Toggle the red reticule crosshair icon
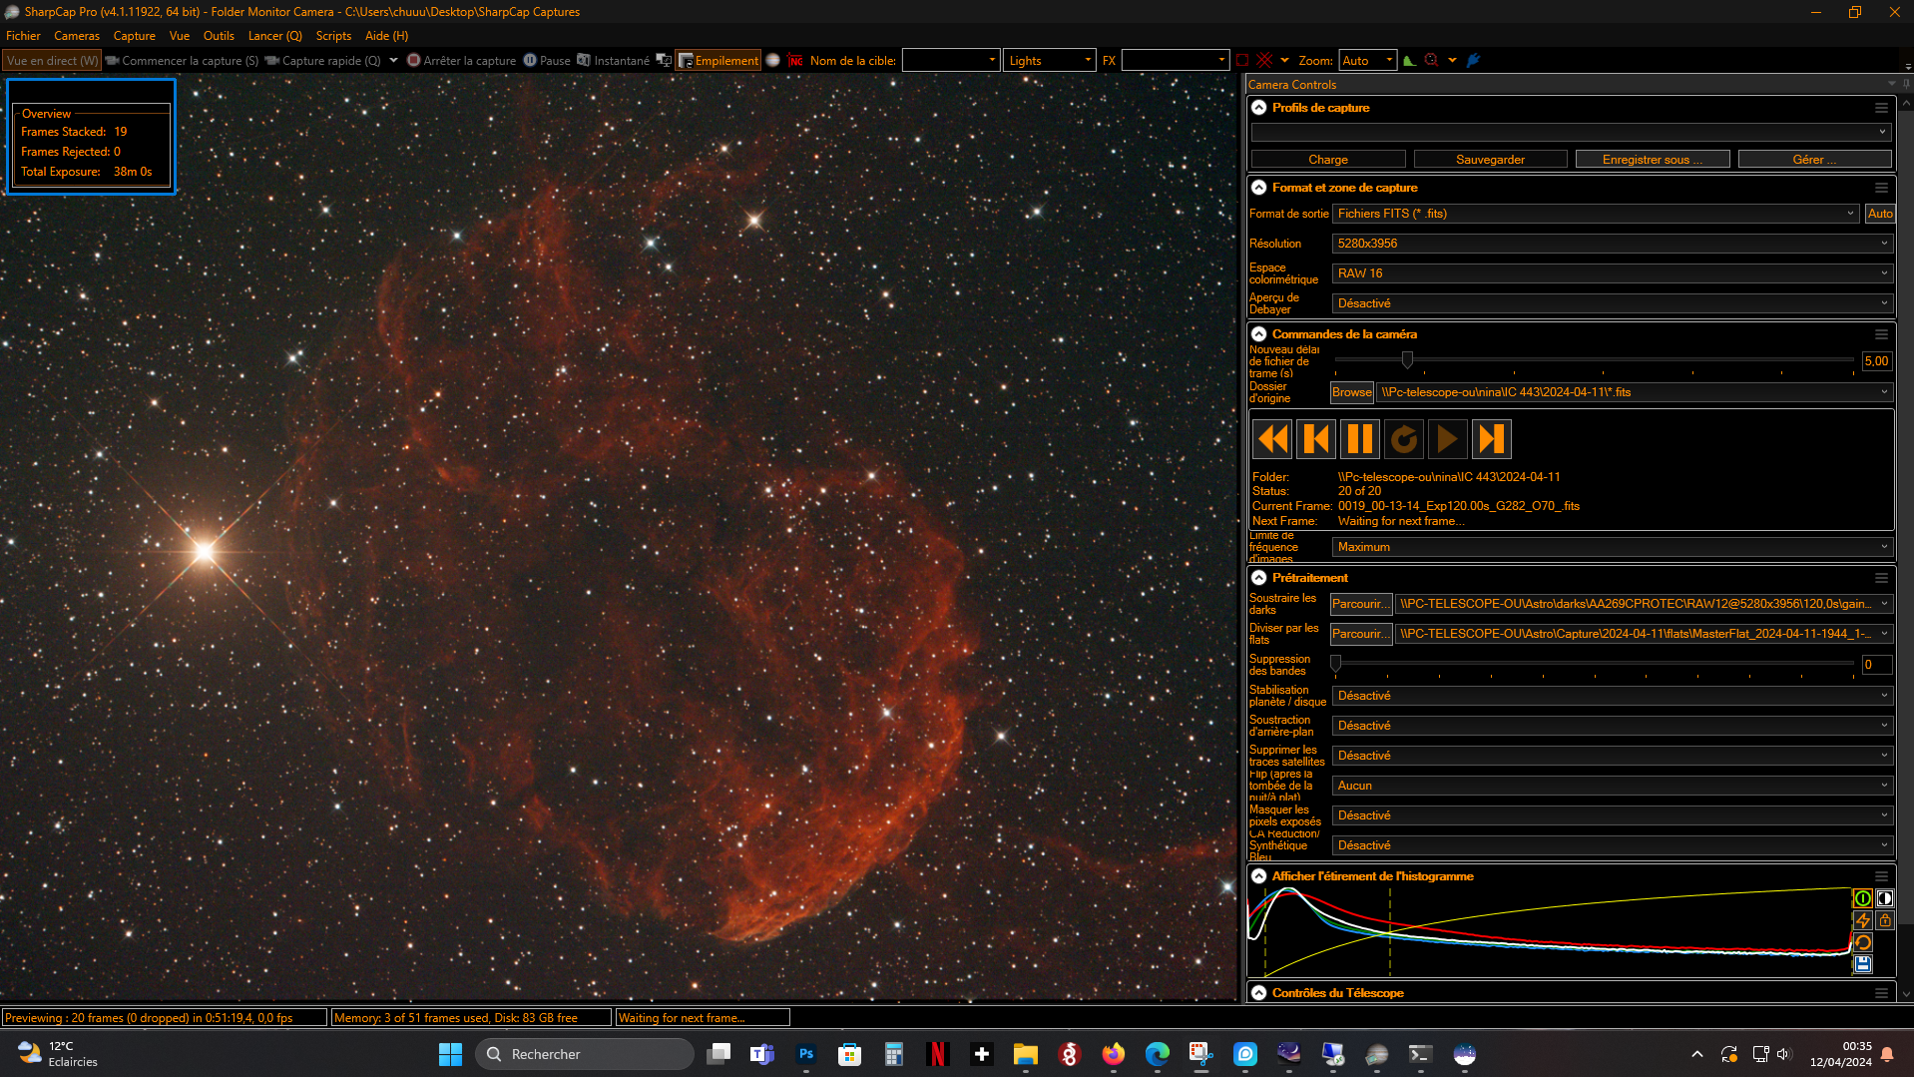The image size is (1914, 1077). 1264,61
